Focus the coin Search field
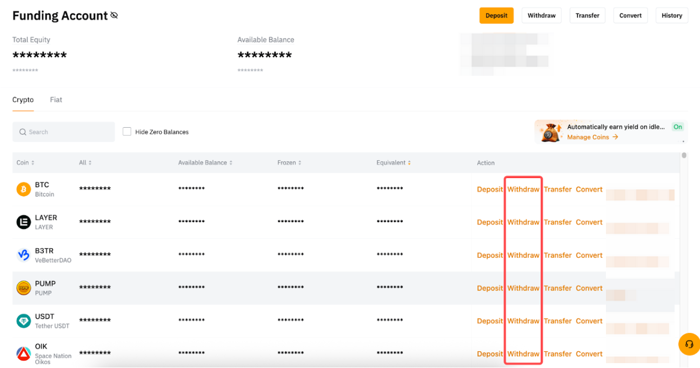700x368 pixels. [x=64, y=132]
